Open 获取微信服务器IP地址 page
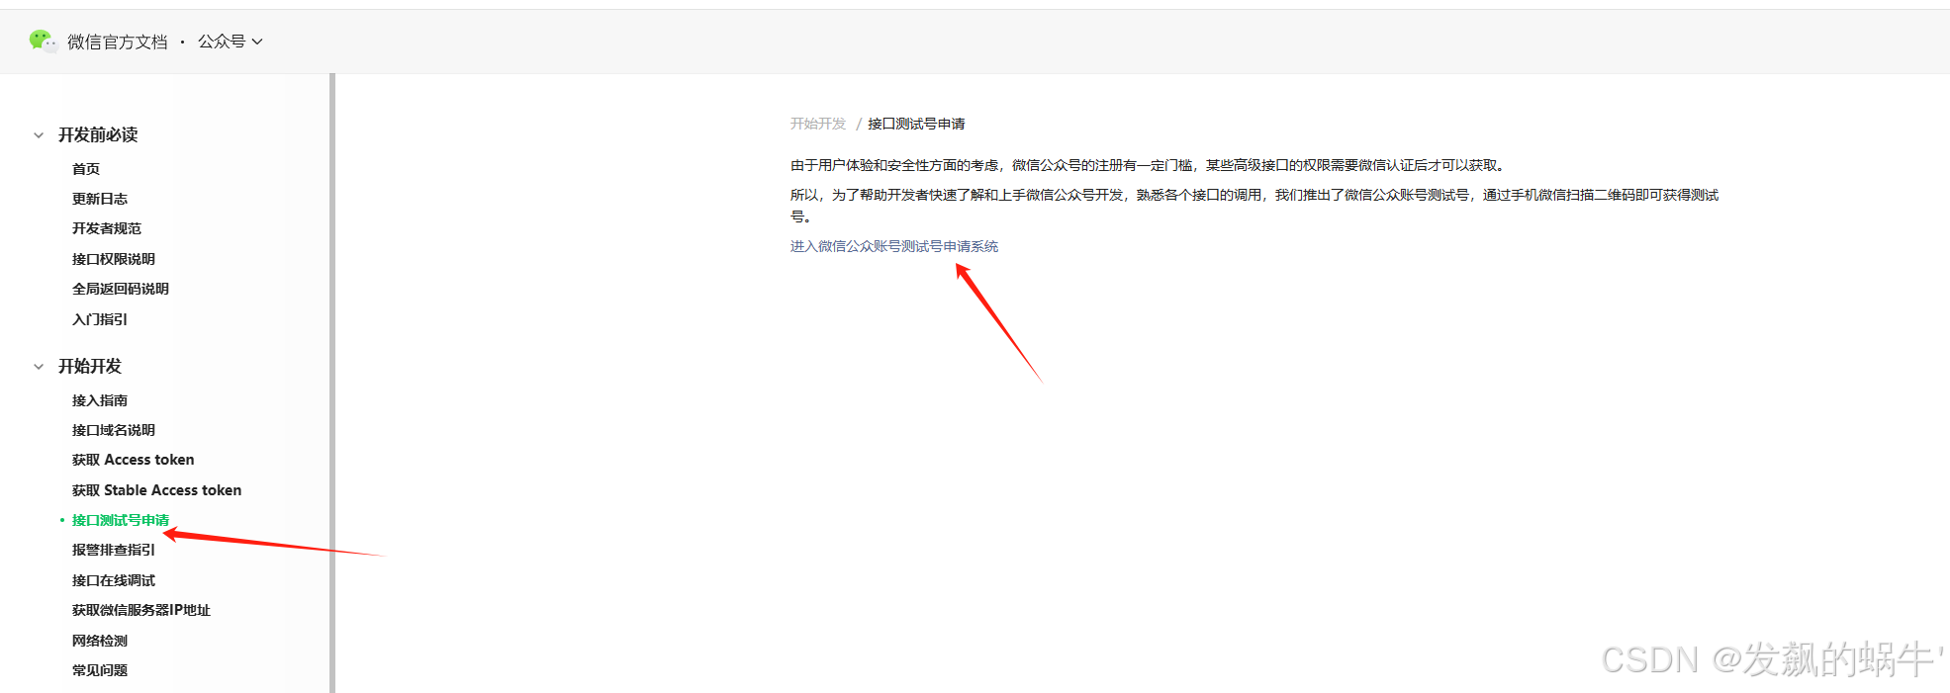The width and height of the screenshot is (1950, 693). point(141,610)
